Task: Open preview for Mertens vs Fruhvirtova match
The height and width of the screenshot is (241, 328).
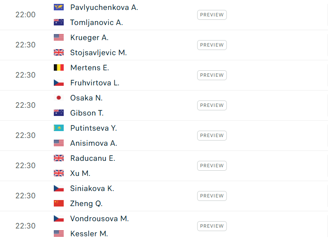Action: click(212, 75)
